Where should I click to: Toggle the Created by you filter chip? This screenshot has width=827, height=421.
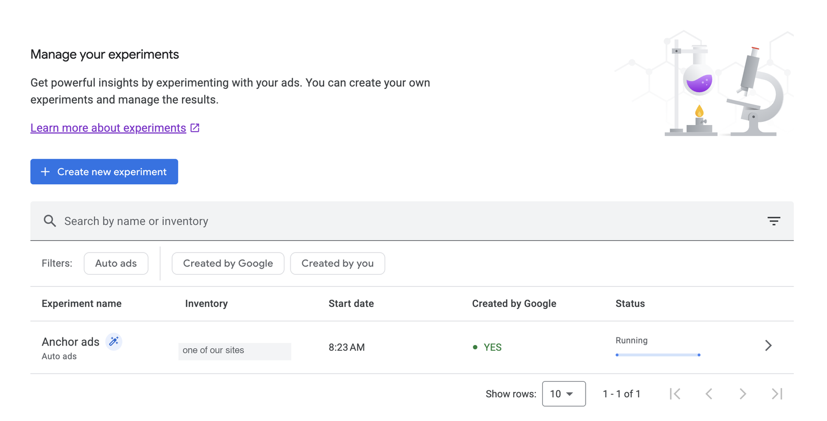(338, 263)
